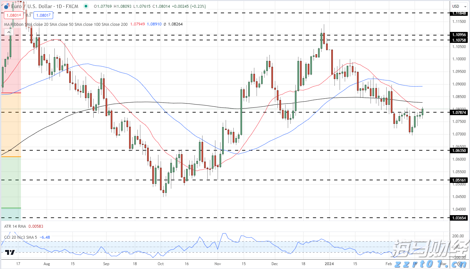This screenshot has width=470, height=269.
Task: Click the green market status dot
Action: 85,6
